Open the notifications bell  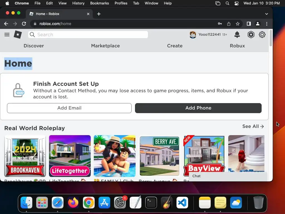pos(237,35)
